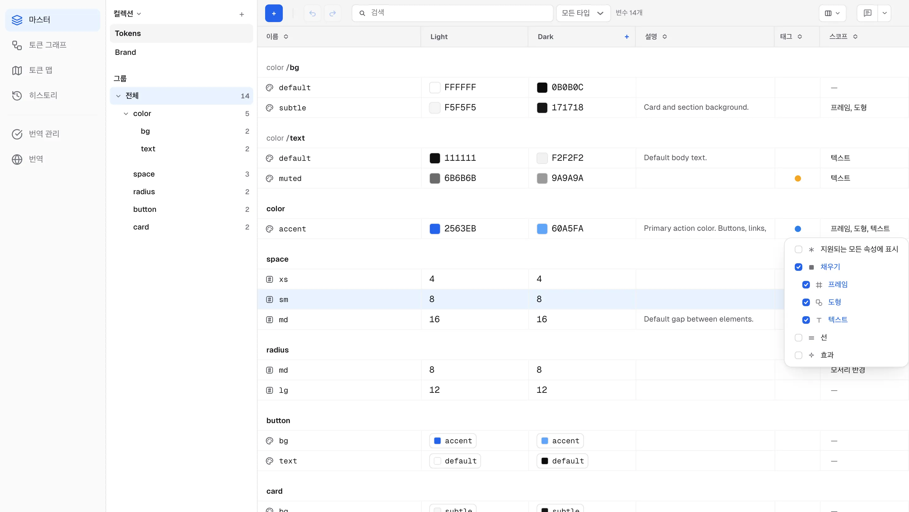909x512 pixels.
Task: Select the Tokens collection
Action: click(x=181, y=33)
